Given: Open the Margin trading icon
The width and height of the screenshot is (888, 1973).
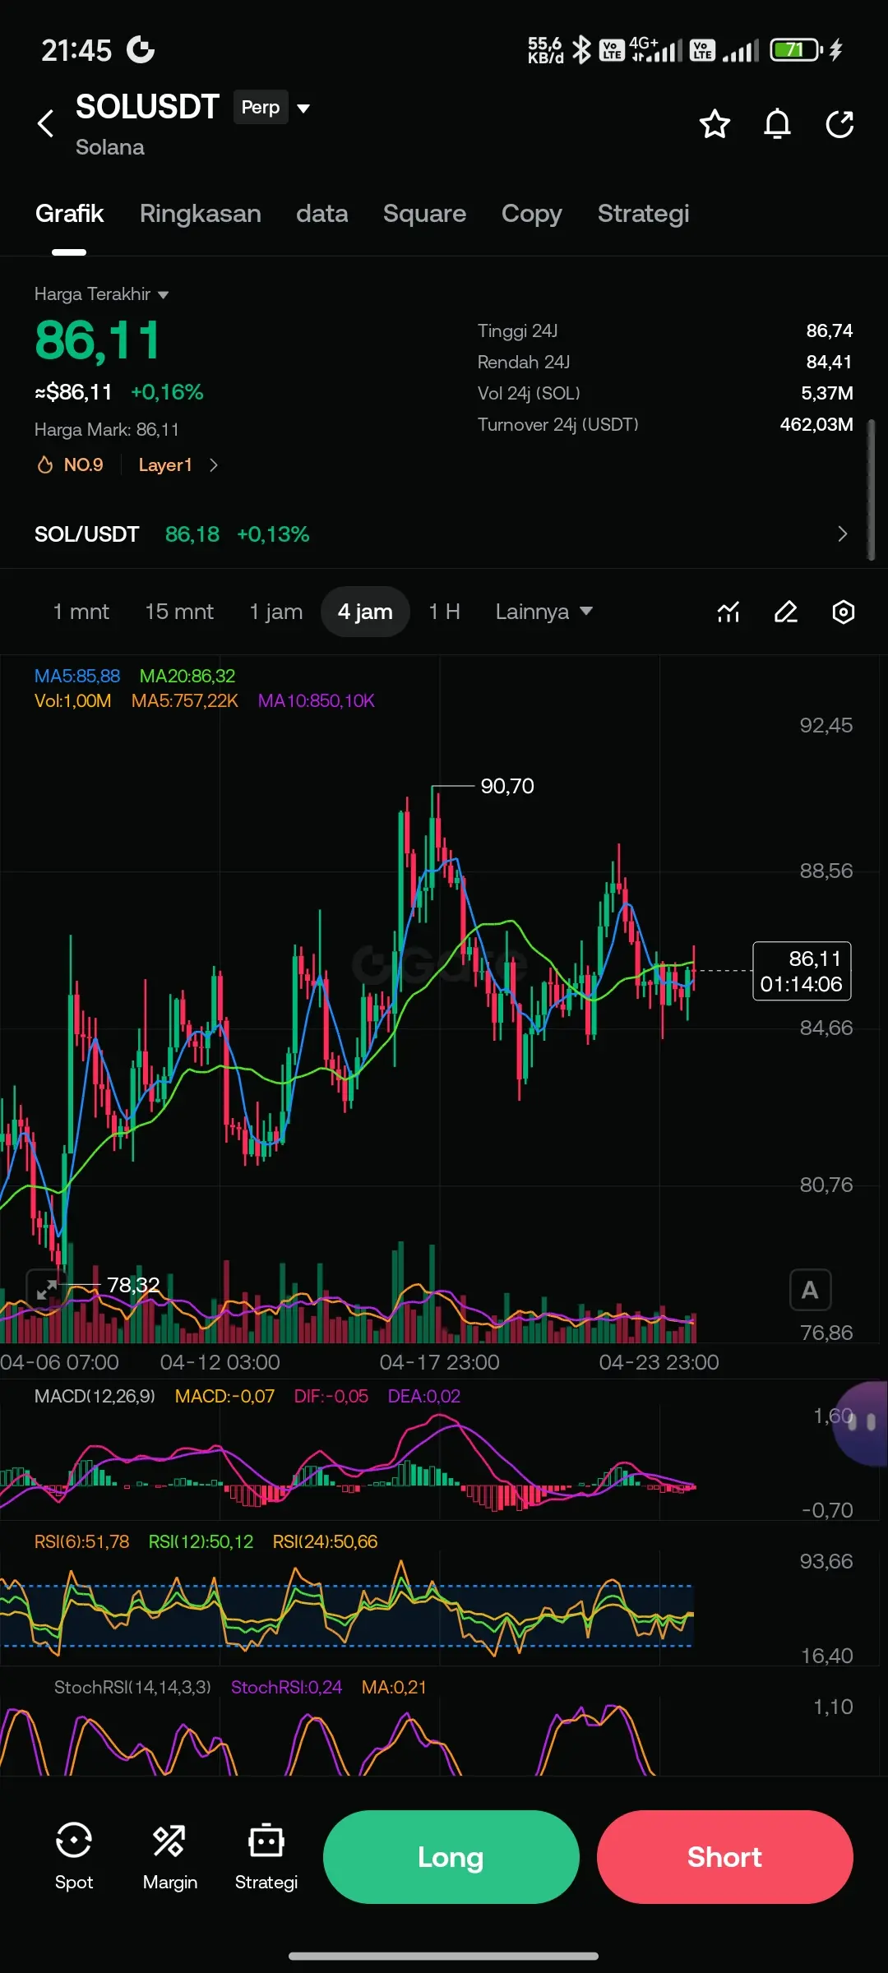Looking at the screenshot, I should coord(169,1856).
